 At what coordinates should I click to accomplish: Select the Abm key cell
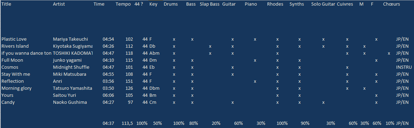pyautogui.click(x=155, y=53)
